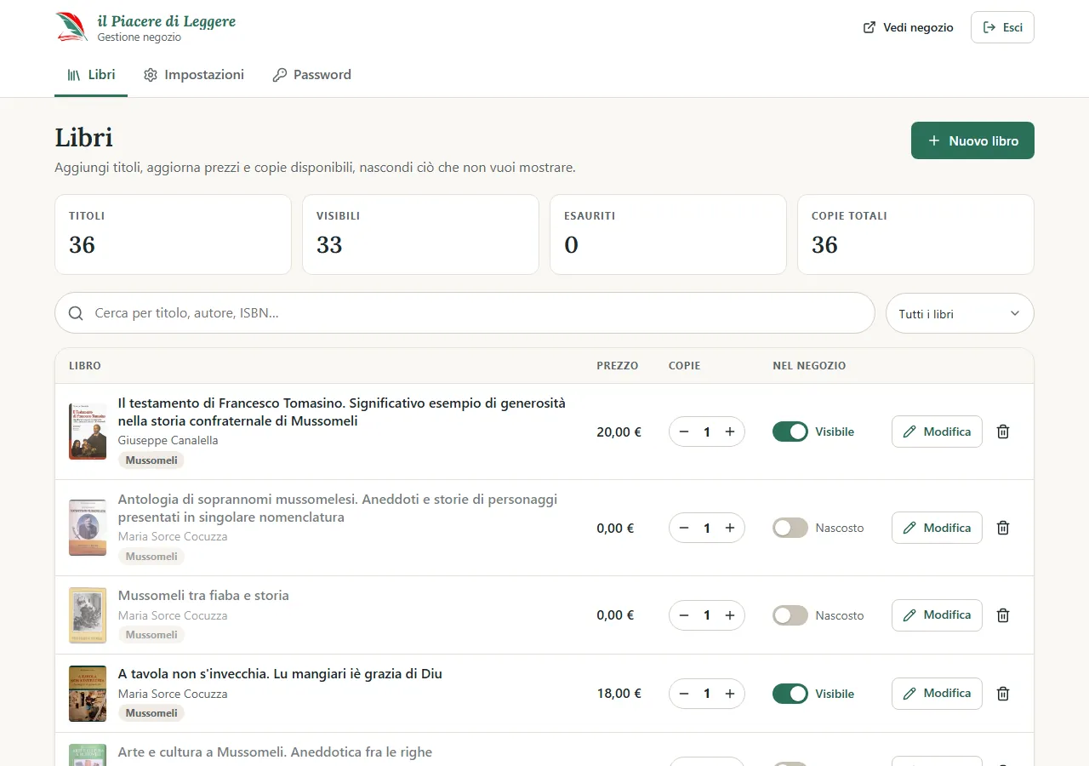The width and height of the screenshot is (1089, 766).
Task: Go to the Password tab
Action: point(311,75)
